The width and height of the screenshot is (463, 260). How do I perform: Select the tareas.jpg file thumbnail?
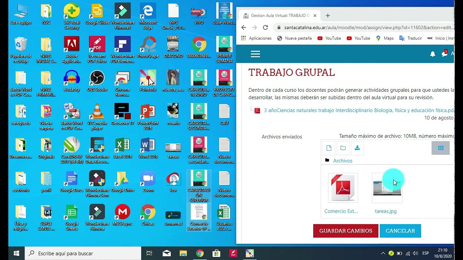(x=387, y=188)
